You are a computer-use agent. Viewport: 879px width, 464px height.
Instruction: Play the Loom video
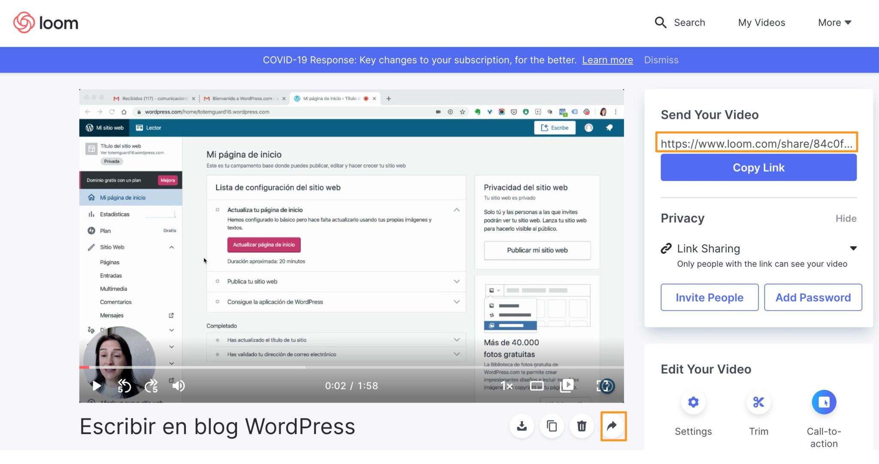click(x=97, y=386)
